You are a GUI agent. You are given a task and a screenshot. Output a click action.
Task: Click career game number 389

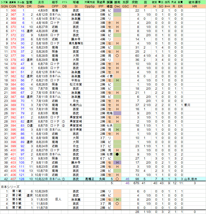click(x=13, y=105)
